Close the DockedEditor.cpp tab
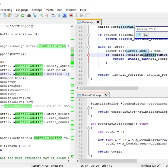Image resolution: width=168 pixels, height=168 pixels. click(106, 95)
